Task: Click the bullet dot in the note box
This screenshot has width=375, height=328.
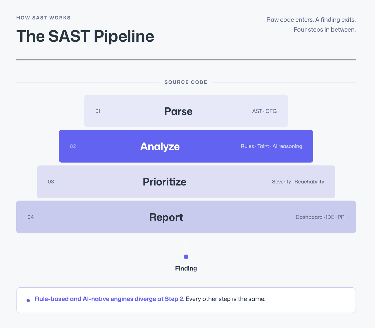Action: [28, 300]
